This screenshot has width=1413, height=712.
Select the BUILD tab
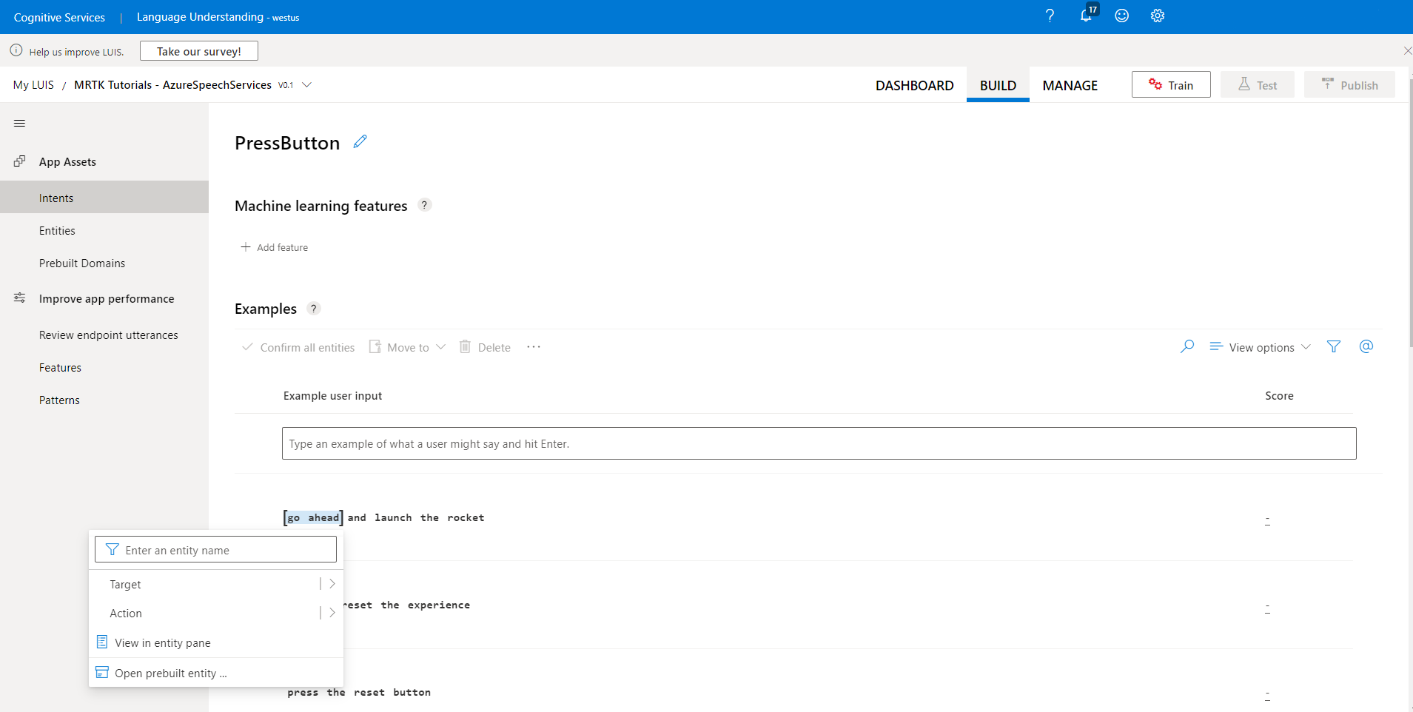click(998, 86)
